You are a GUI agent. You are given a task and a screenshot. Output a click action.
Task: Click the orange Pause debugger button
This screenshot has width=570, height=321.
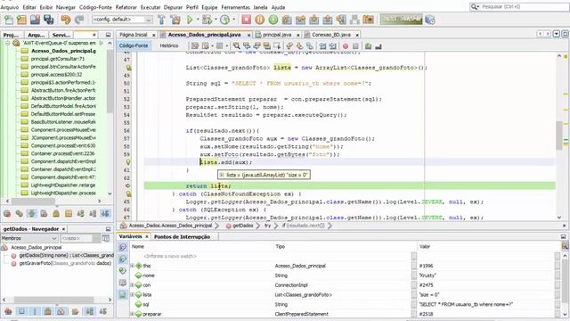[x=259, y=20]
